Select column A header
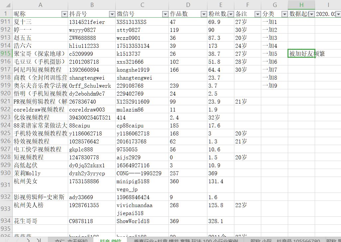 pyautogui.click(x=40, y=5)
